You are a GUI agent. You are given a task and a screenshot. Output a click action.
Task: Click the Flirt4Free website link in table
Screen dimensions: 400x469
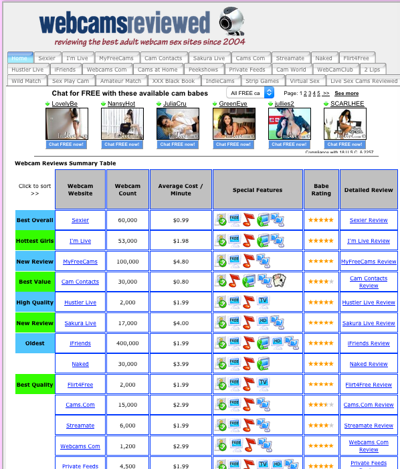tap(80, 385)
